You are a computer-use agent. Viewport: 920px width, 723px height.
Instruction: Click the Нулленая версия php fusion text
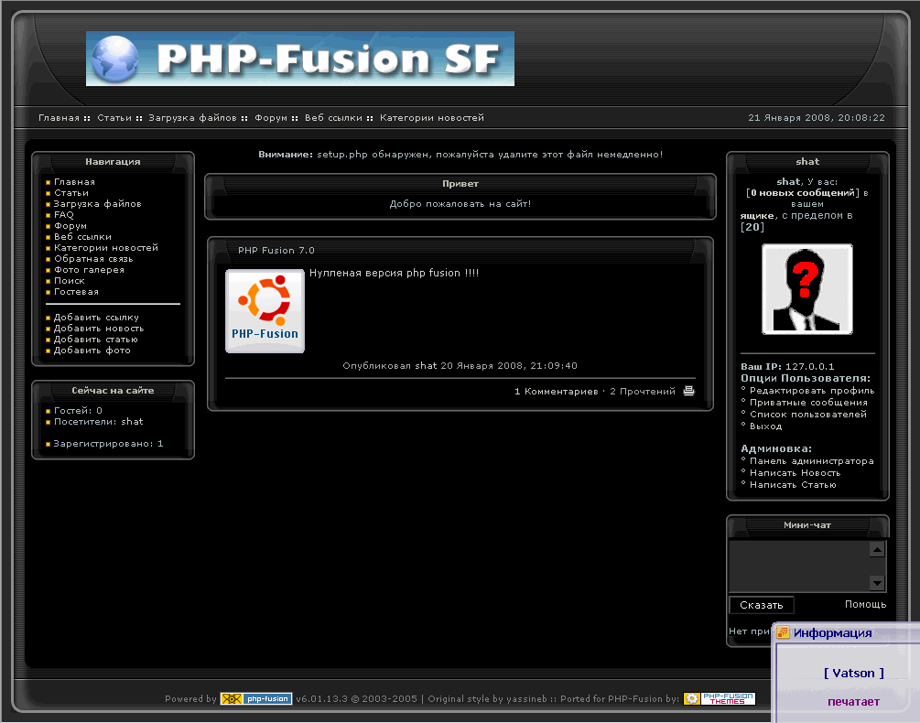[394, 274]
